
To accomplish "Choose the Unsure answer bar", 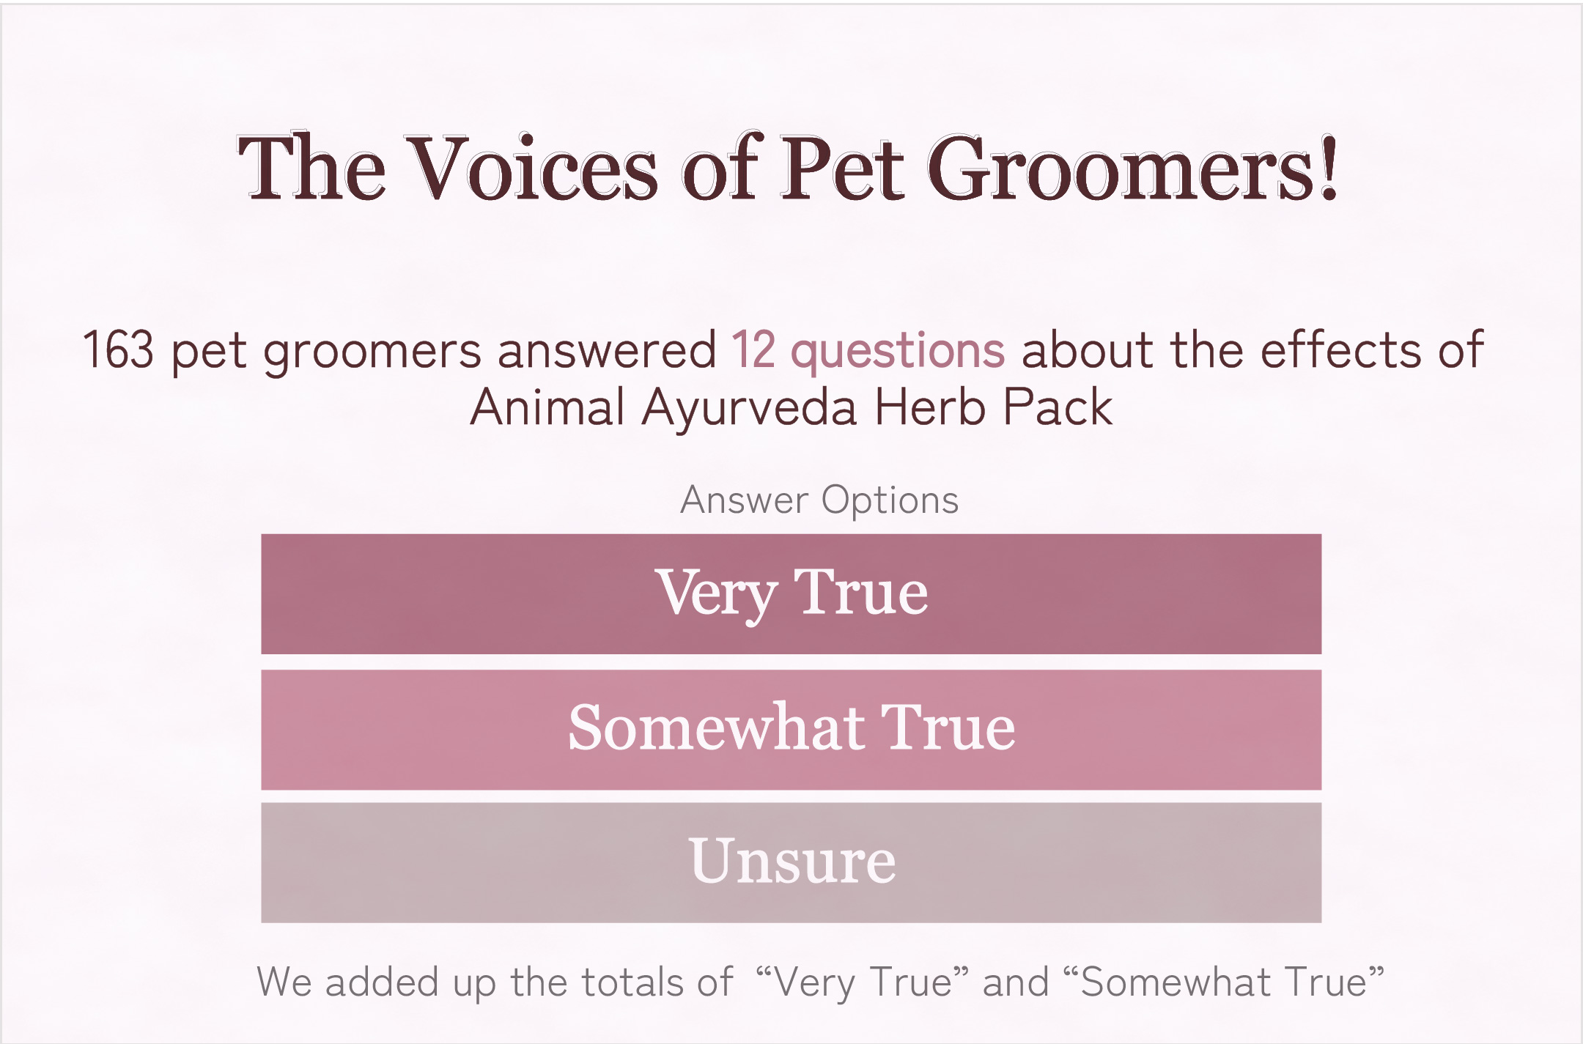I will (x=791, y=862).
